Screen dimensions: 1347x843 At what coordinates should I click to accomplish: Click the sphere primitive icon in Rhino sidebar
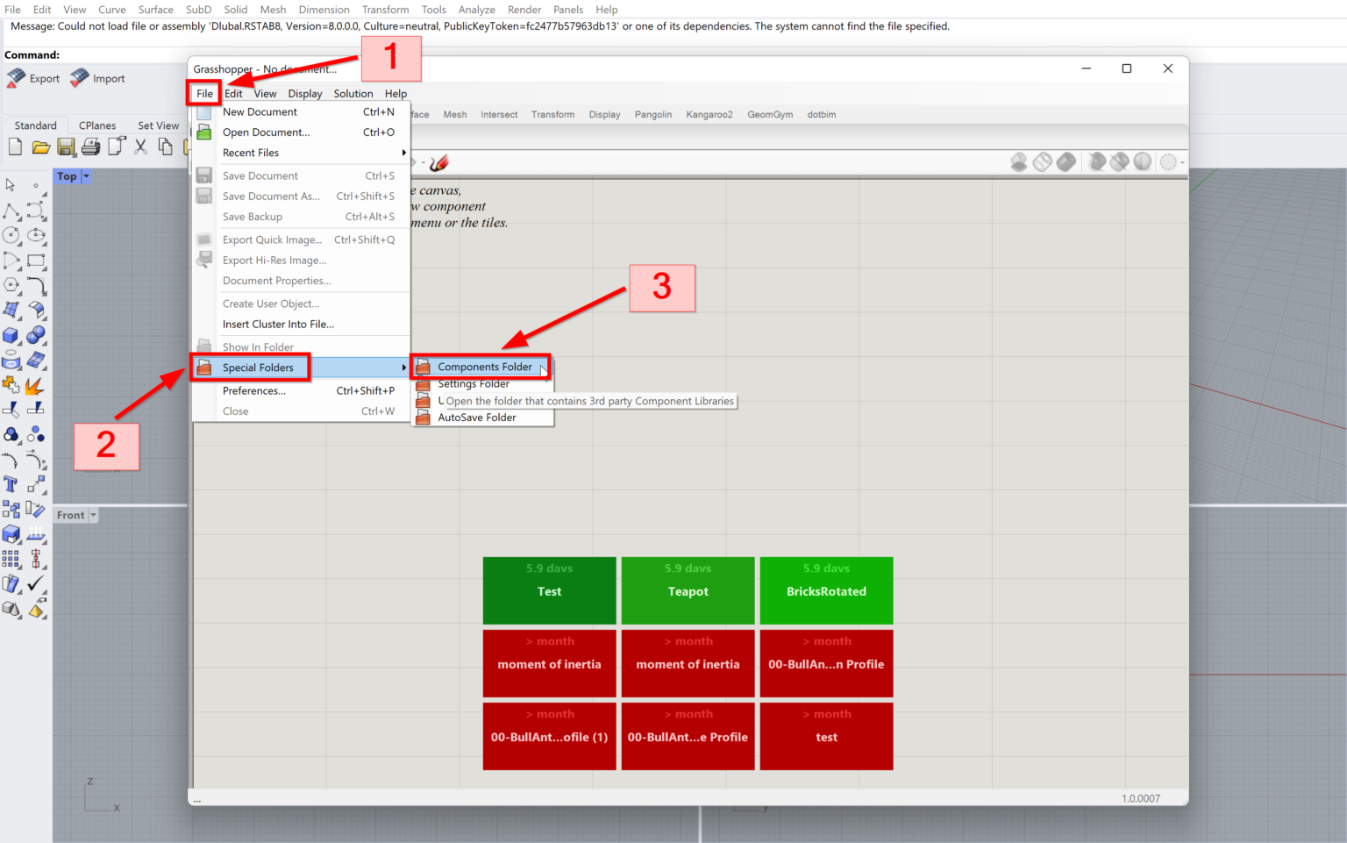[x=37, y=335]
